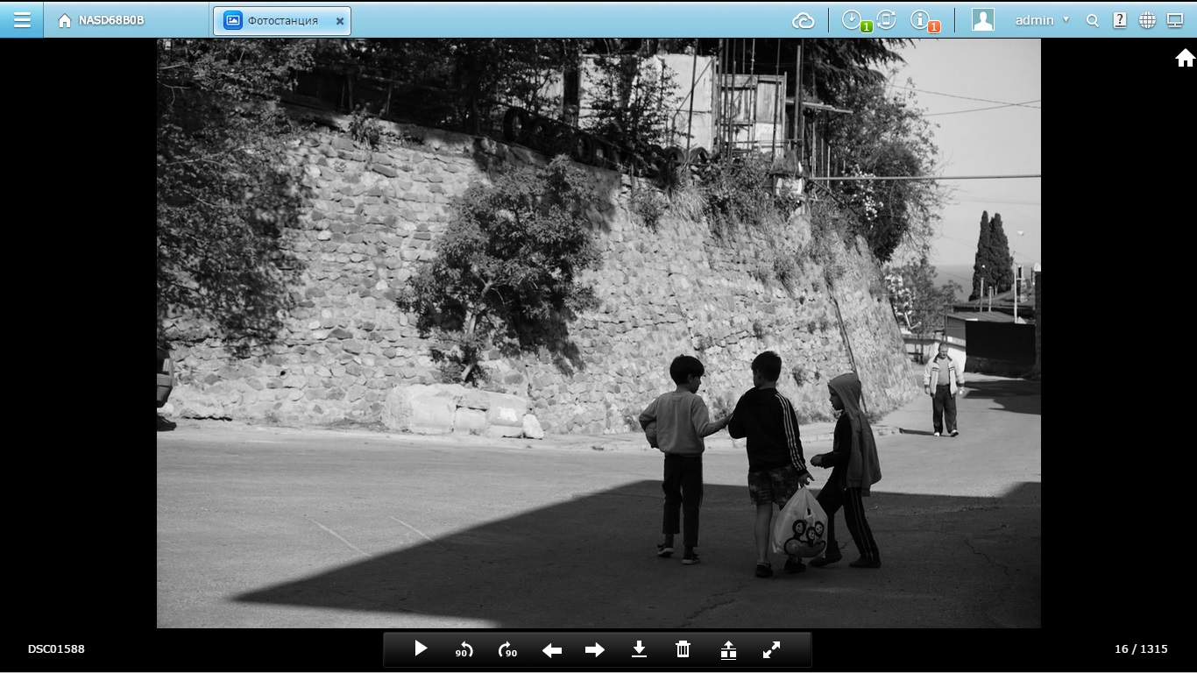Open the main hamburger menu
The height and width of the screenshot is (673, 1197).
click(22, 19)
